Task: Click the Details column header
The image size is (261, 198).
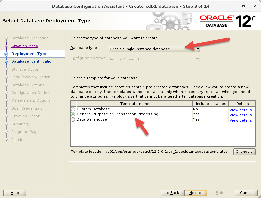Action: [242, 104]
